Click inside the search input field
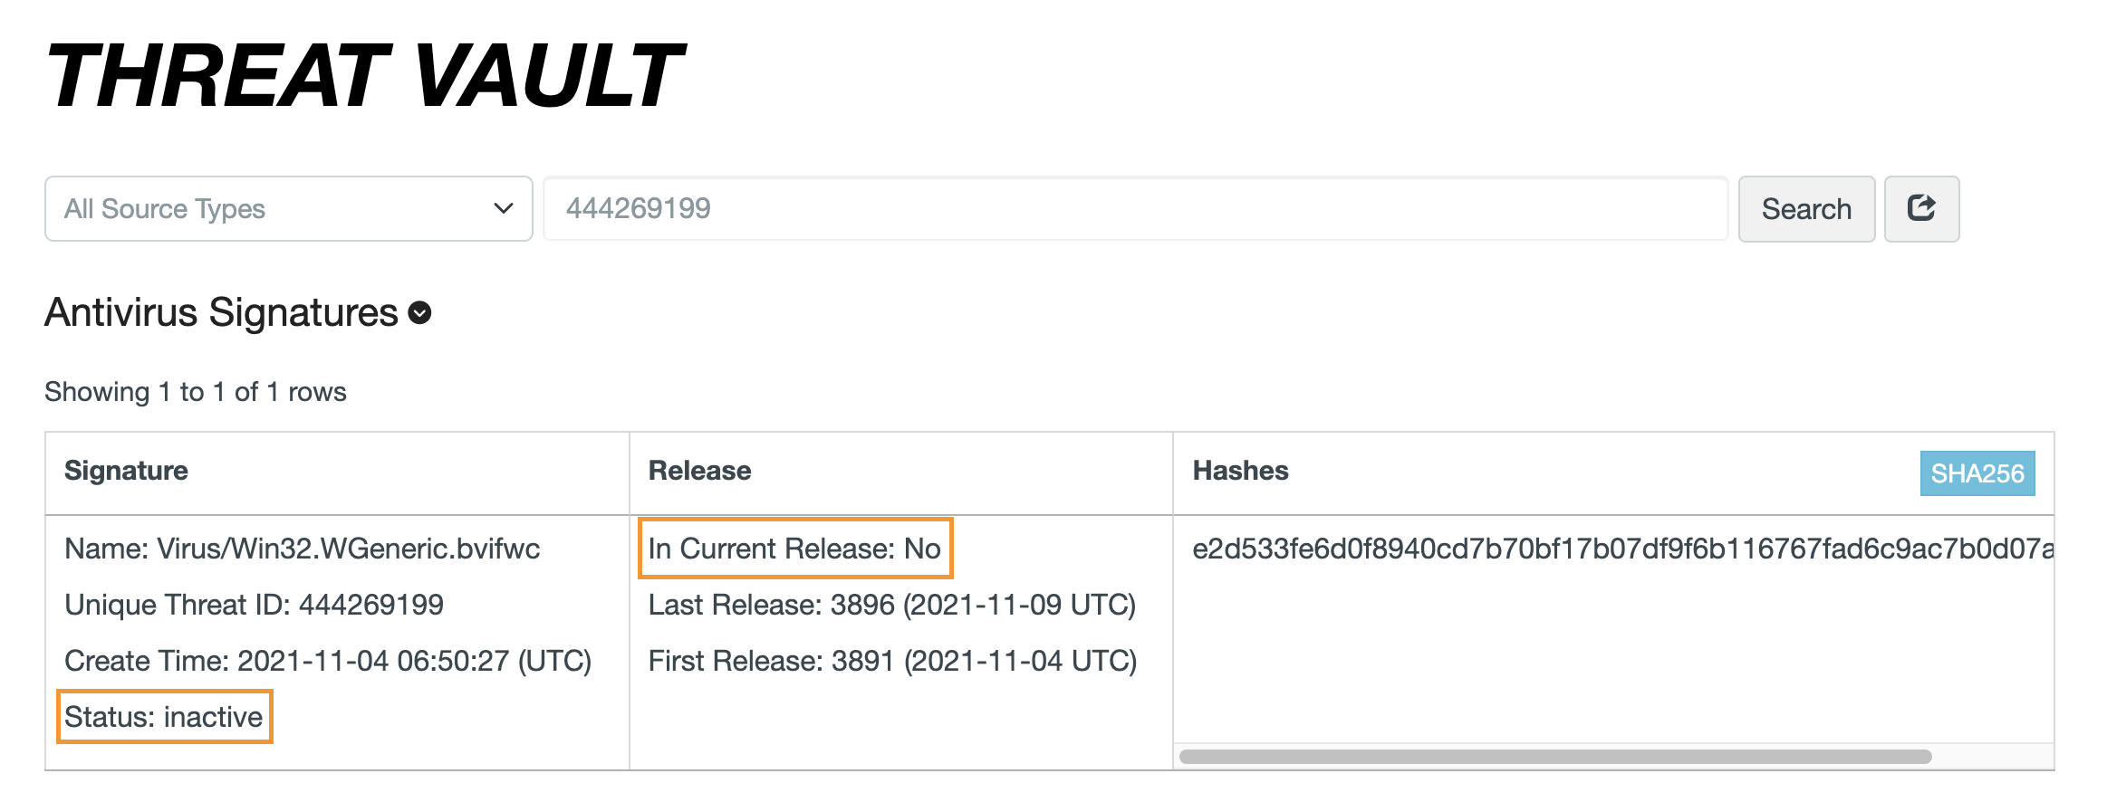2107x802 pixels. pyautogui.click(x=1132, y=209)
